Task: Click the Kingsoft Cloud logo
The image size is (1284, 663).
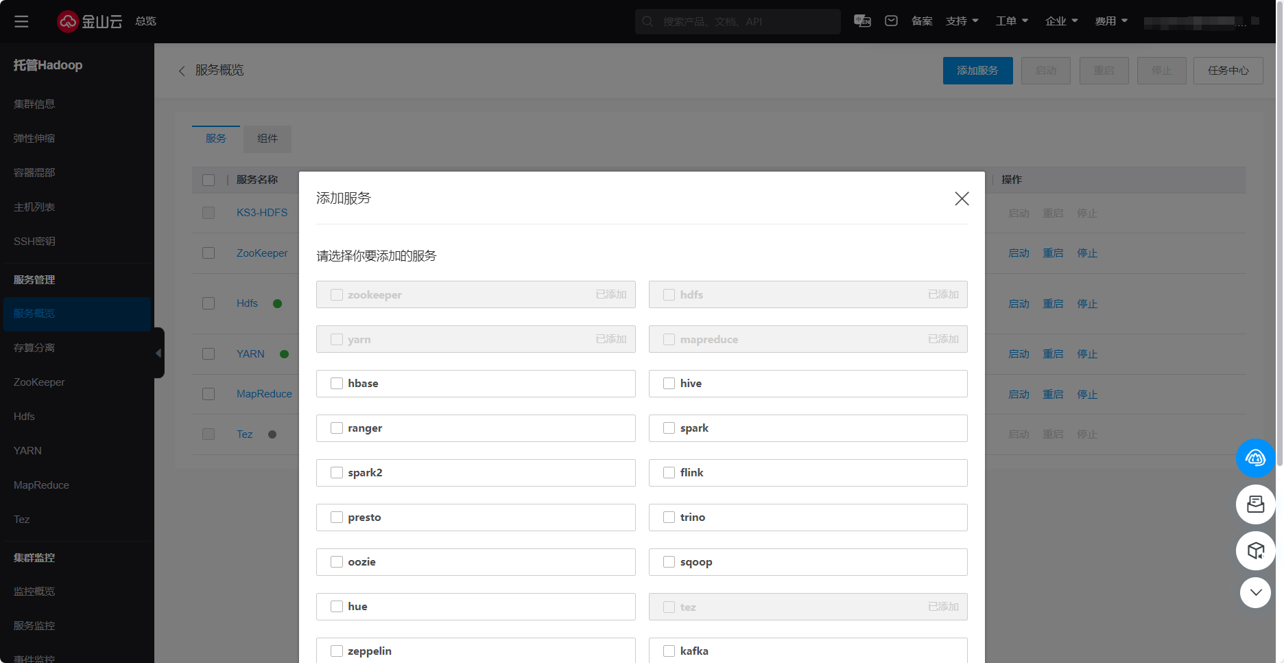Action: tap(89, 21)
